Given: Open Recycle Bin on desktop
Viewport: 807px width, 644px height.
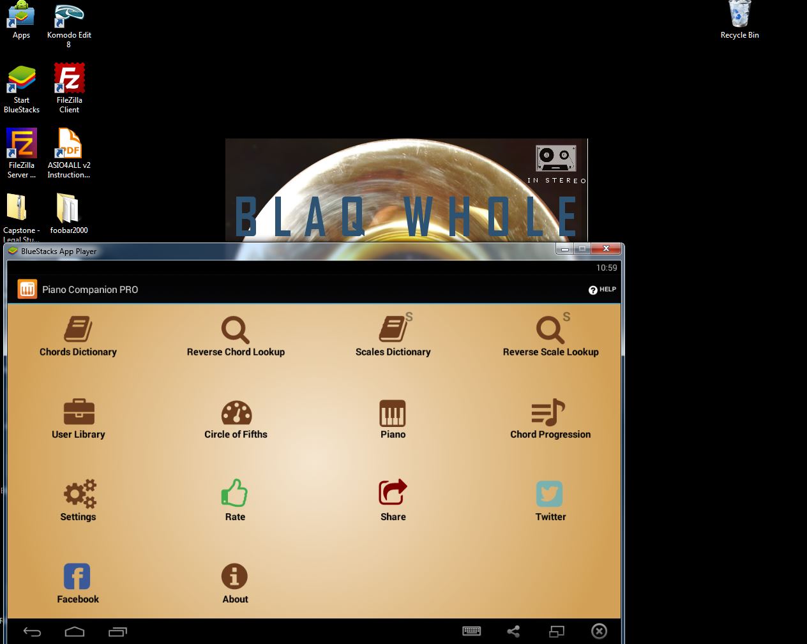Looking at the screenshot, I should [739, 20].
